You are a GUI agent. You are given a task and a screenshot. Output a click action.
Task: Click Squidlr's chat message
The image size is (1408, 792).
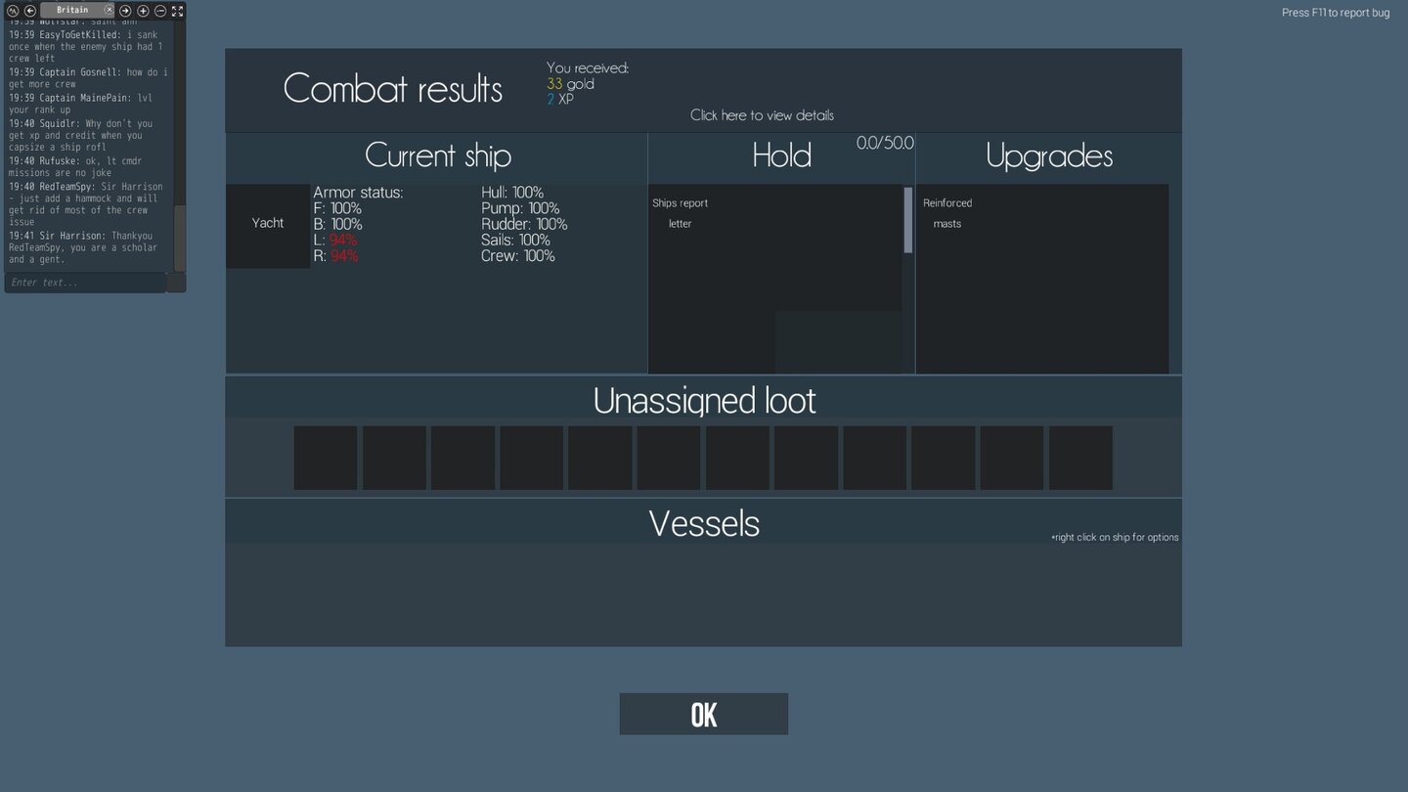tap(82, 136)
